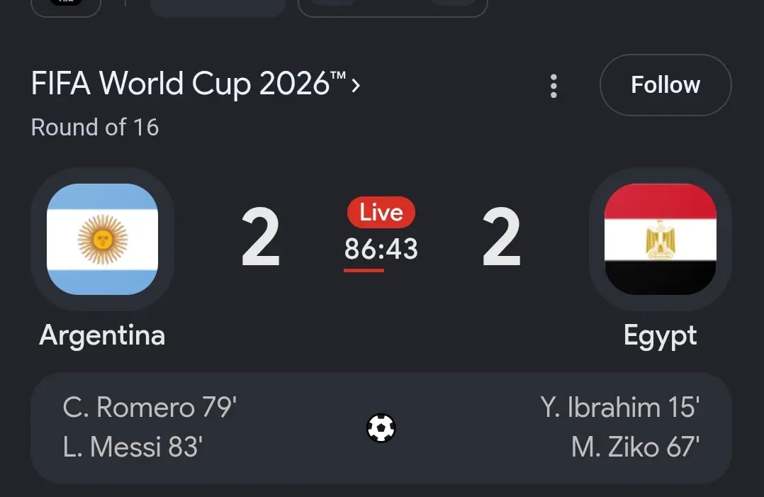Click the red match progress bar
764x497 pixels.
[x=364, y=270]
